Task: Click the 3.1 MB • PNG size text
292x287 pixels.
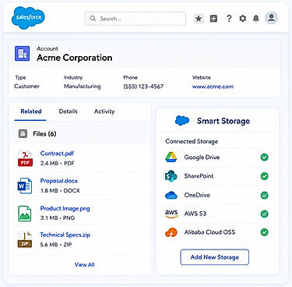Action: coord(58,218)
